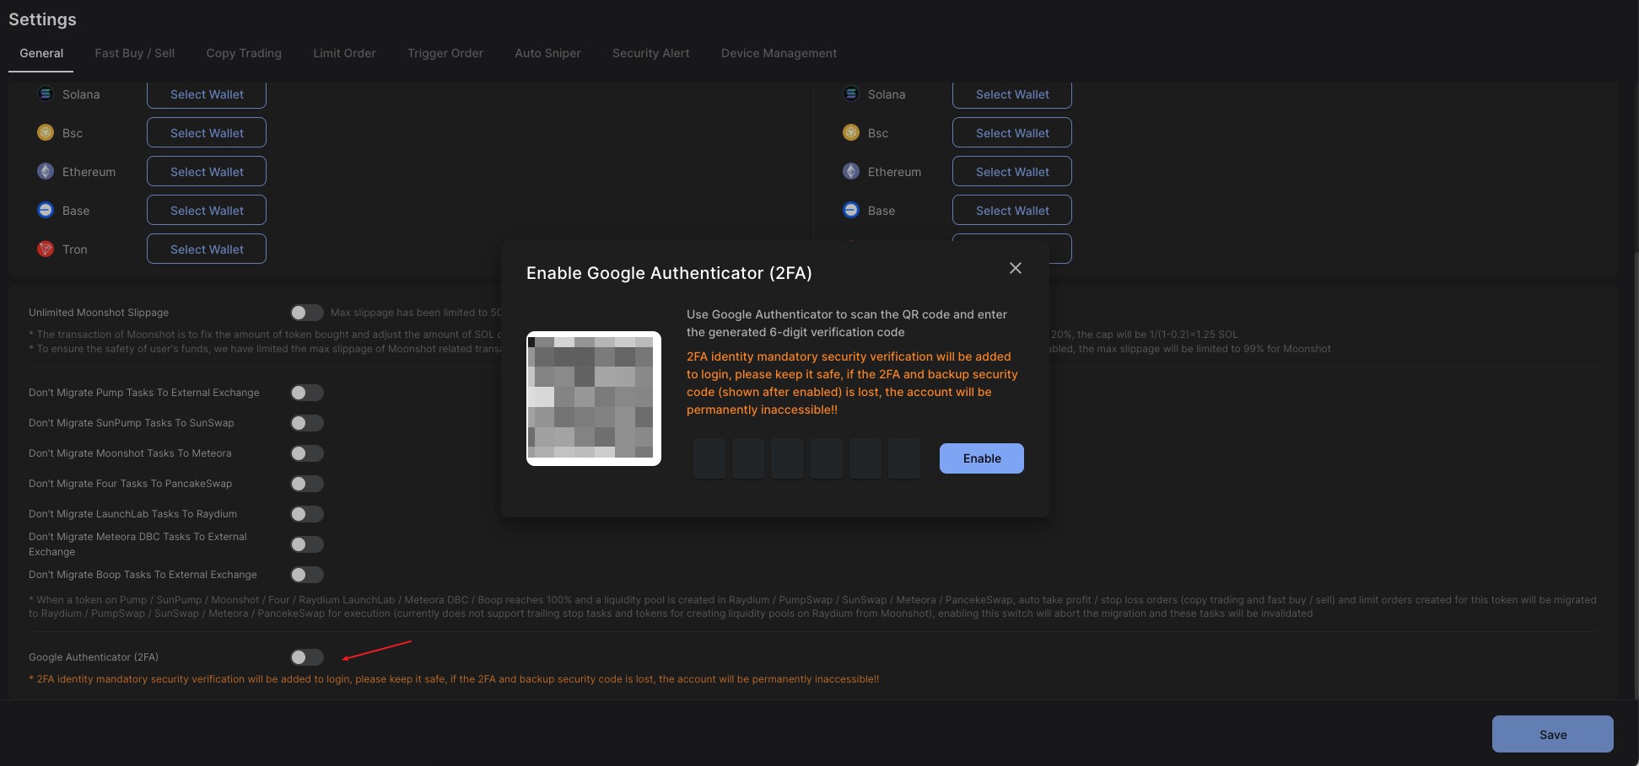Click the Bsc chain icon in left panel

click(x=46, y=132)
